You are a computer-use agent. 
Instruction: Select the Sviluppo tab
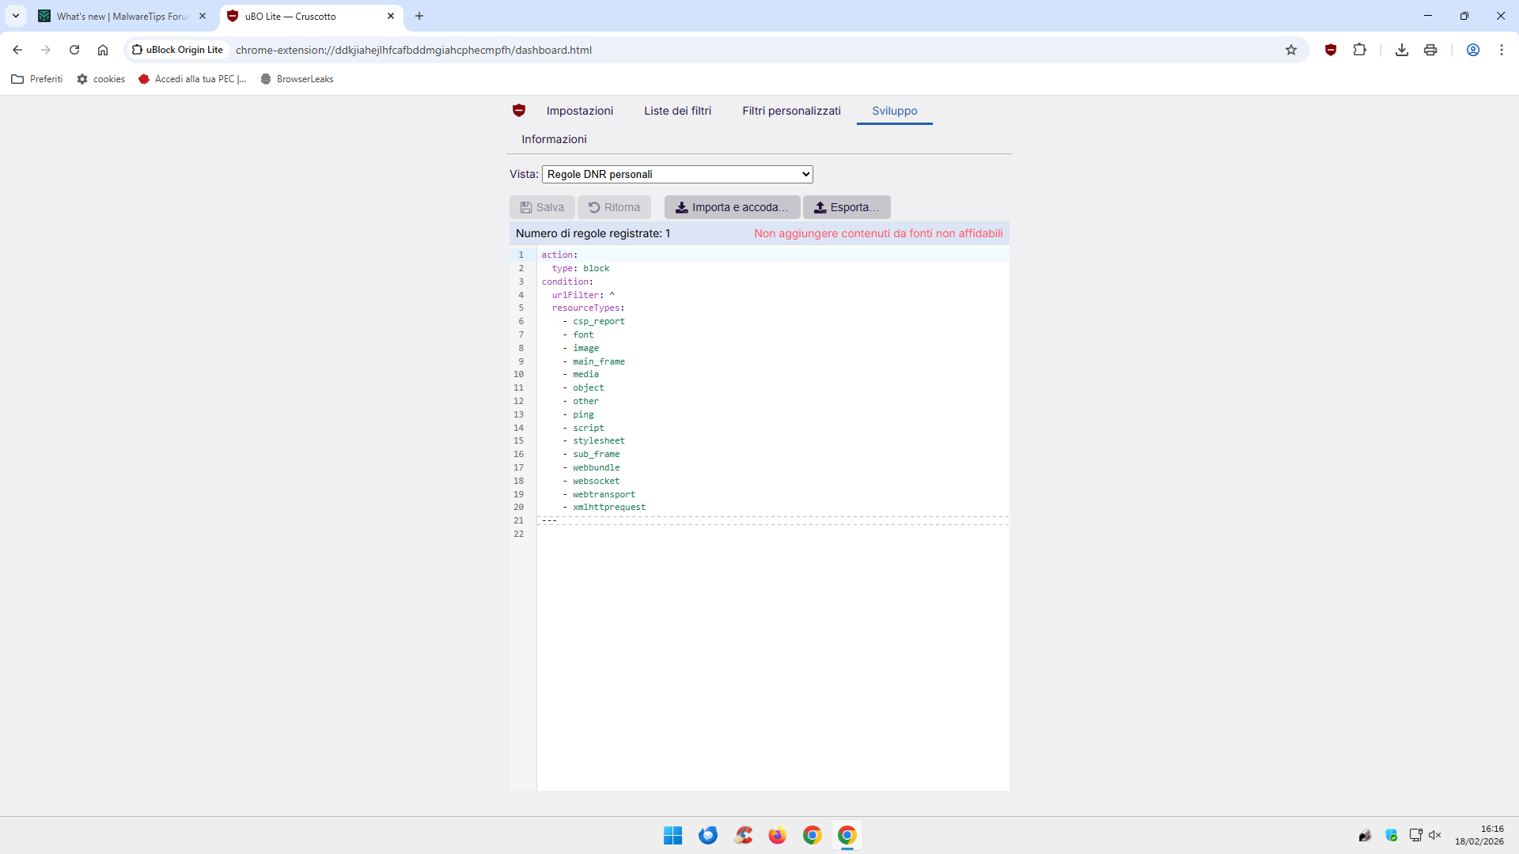click(x=895, y=111)
